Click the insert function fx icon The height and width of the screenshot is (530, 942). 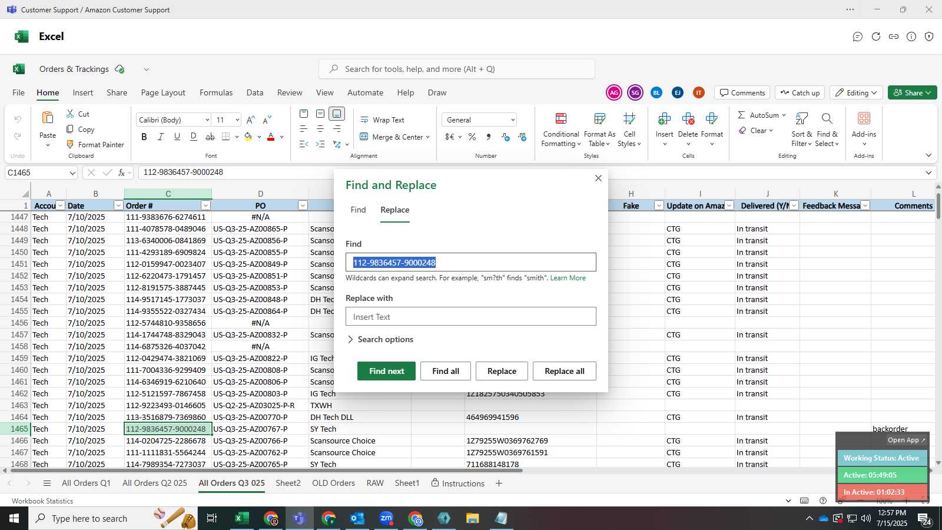pyautogui.click(x=121, y=173)
